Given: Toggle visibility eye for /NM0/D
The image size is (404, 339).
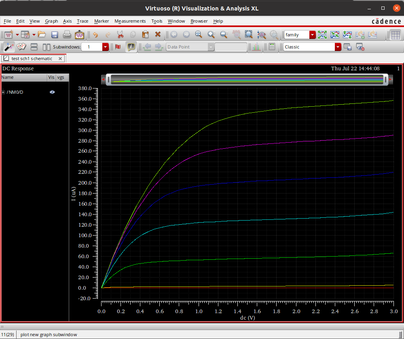Looking at the screenshot, I should coord(52,92).
